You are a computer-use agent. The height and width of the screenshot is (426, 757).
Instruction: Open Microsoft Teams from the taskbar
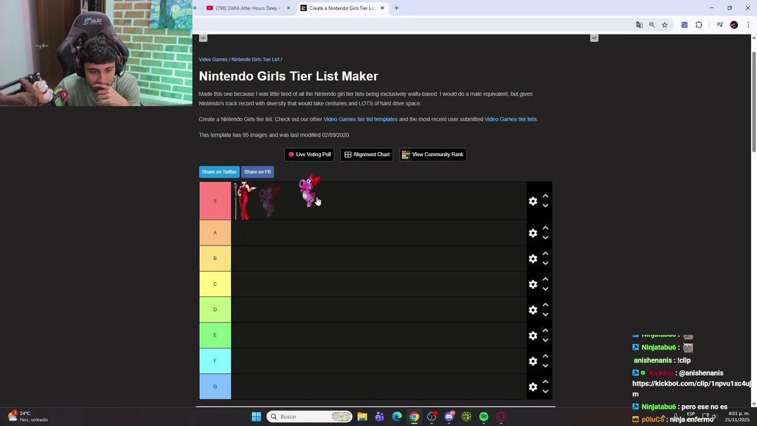tap(379, 417)
